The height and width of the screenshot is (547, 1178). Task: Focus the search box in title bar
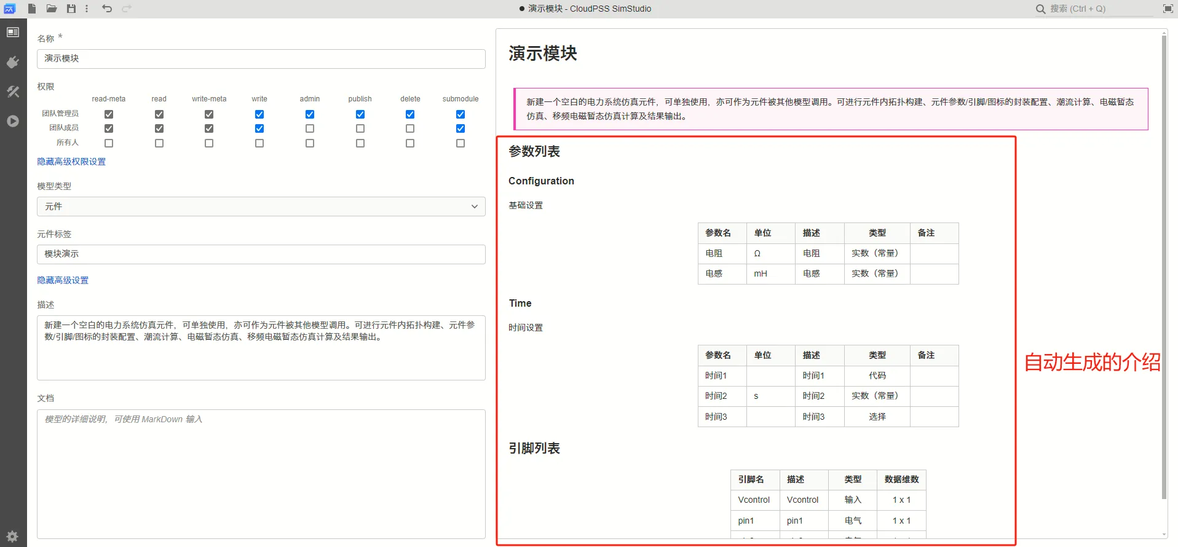[1101, 9]
